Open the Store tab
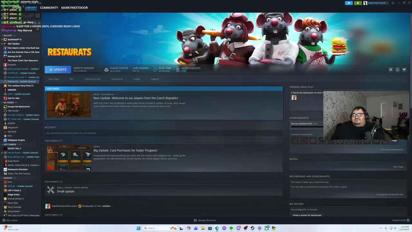Screen dimensions: 412x232 coord(17,8)
